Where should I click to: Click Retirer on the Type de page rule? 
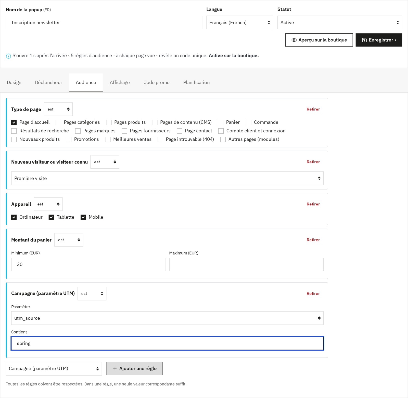(313, 109)
